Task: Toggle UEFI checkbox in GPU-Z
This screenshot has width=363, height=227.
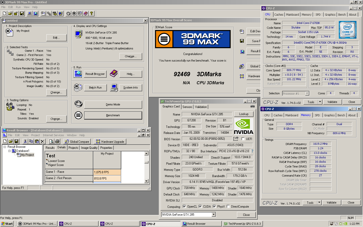Action: coord(243,139)
